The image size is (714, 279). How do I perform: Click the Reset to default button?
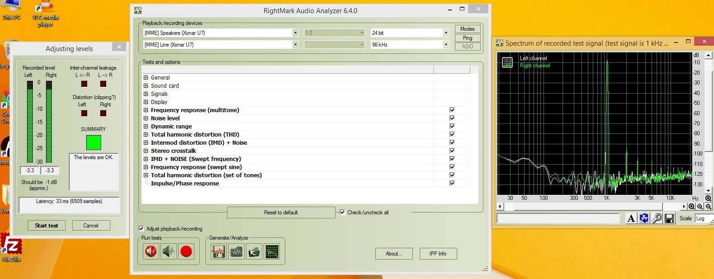tap(281, 213)
